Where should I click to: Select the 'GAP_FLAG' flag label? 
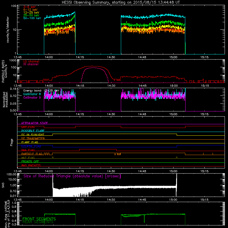click(28, 127)
